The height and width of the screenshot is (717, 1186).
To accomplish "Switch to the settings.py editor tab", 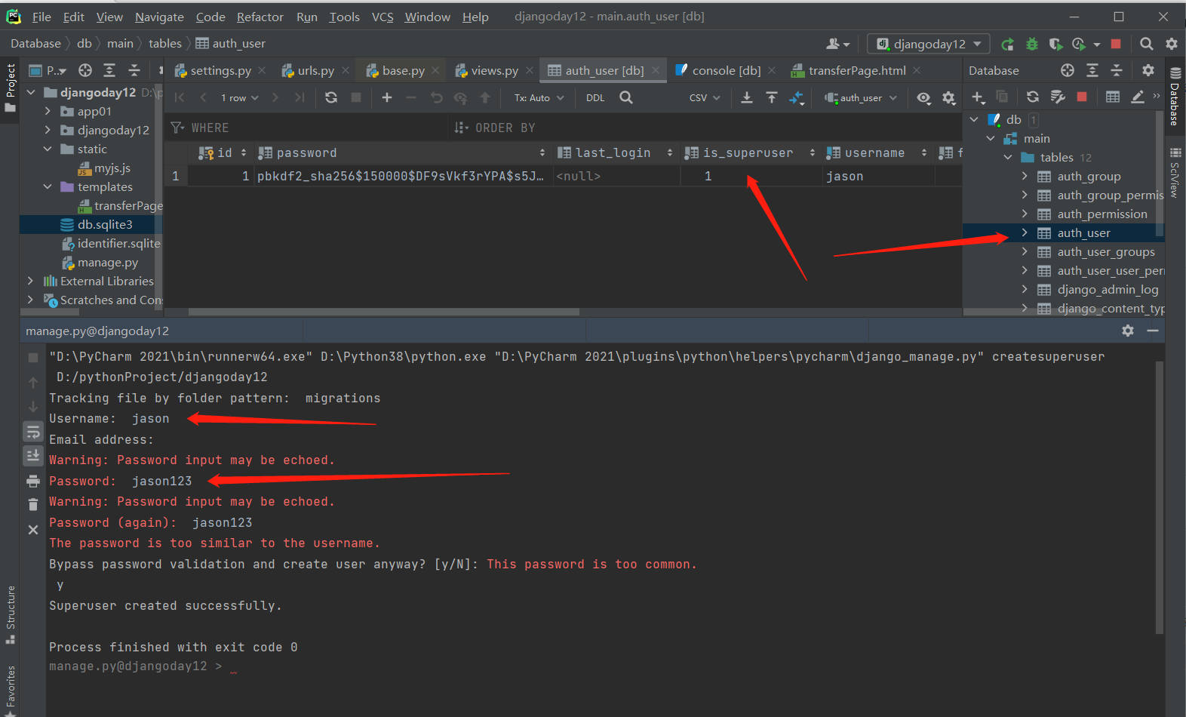I will pyautogui.click(x=220, y=70).
